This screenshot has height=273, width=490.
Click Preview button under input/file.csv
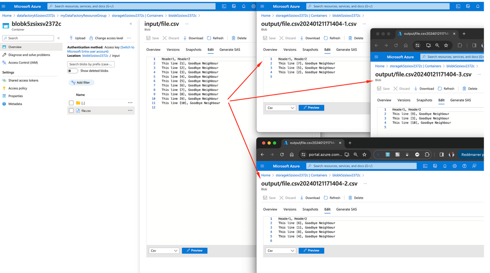point(195,250)
